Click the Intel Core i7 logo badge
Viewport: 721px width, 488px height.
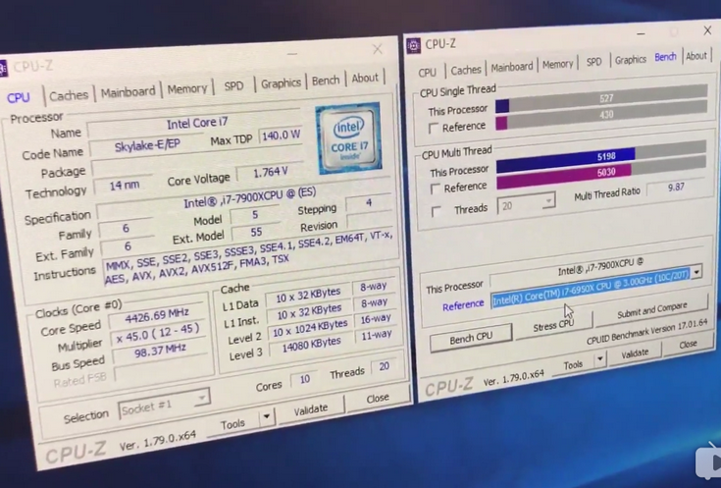tap(348, 137)
